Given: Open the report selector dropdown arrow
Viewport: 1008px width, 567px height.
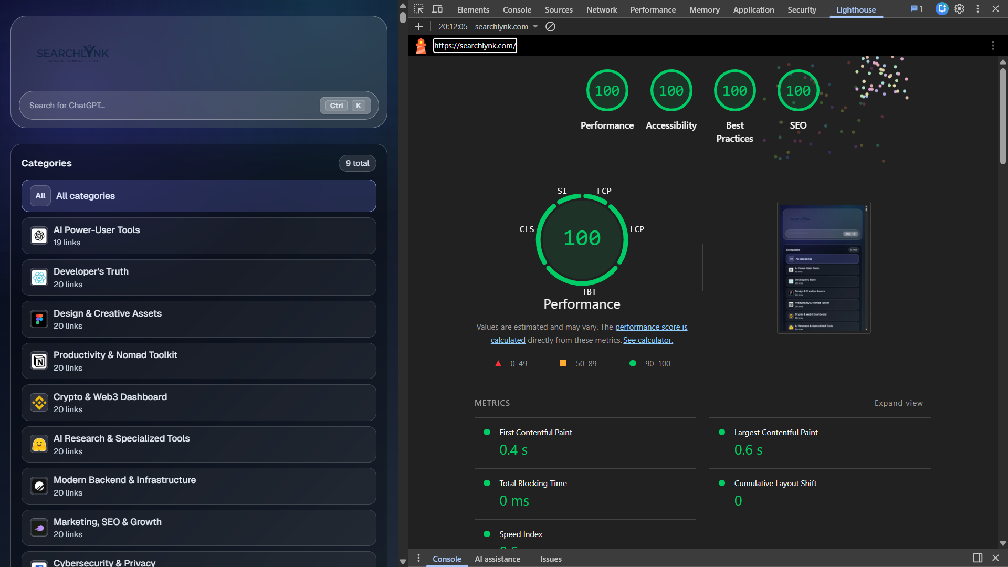Looking at the screenshot, I should tap(535, 26).
